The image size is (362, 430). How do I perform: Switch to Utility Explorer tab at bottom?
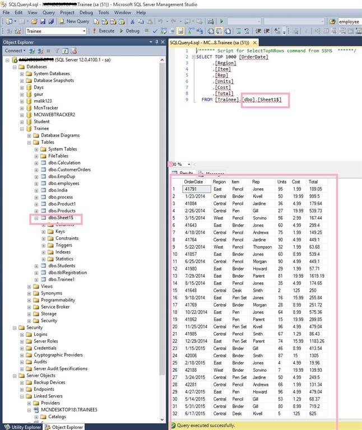point(22,427)
